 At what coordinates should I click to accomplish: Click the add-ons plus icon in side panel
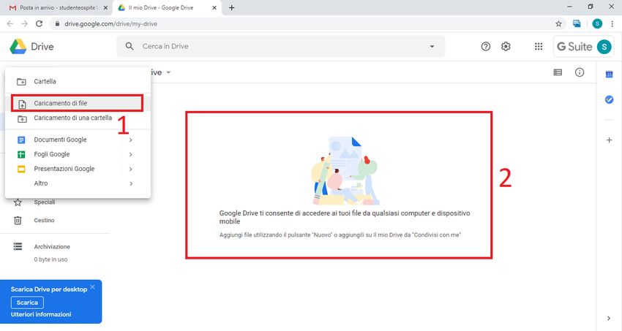[609, 140]
